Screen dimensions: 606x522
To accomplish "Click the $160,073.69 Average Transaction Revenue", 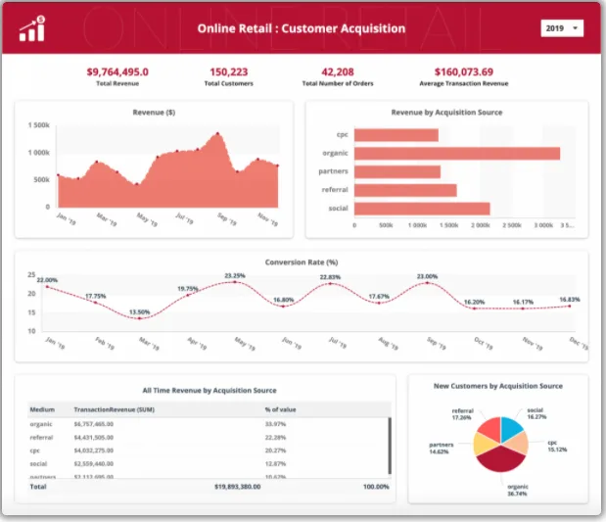I will pyautogui.click(x=464, y=71).
